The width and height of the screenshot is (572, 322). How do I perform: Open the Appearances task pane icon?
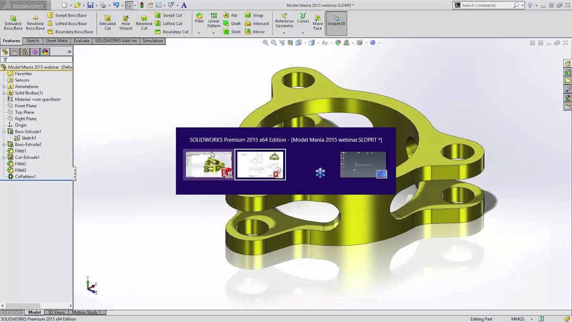point(568,97)
